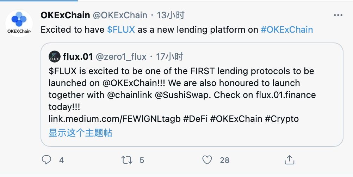Click 显示这个主题帖 to show thread
Image resolution: width=353 pixels, height=177 pixels.
[x=80, y=132]
